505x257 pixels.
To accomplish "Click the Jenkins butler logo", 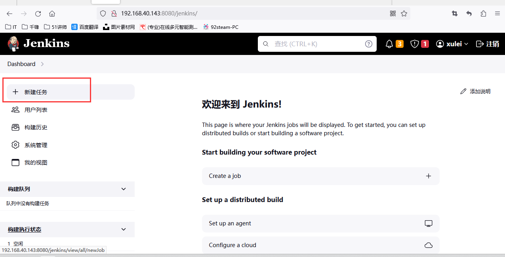I will point(13,43).
